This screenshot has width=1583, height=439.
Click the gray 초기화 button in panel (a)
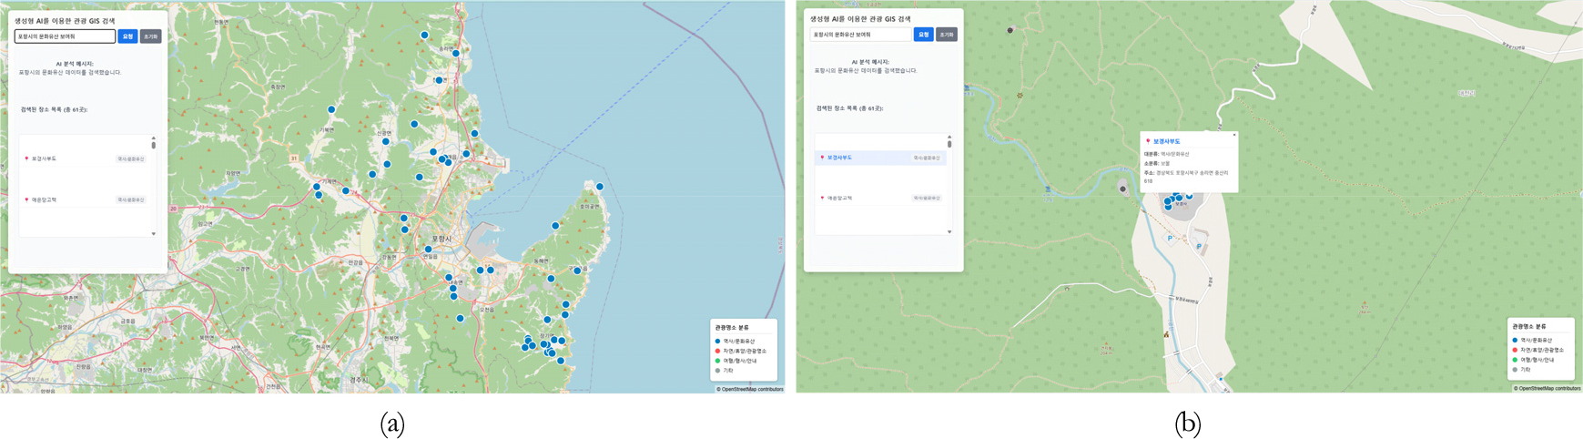click(x=150, y=36)
